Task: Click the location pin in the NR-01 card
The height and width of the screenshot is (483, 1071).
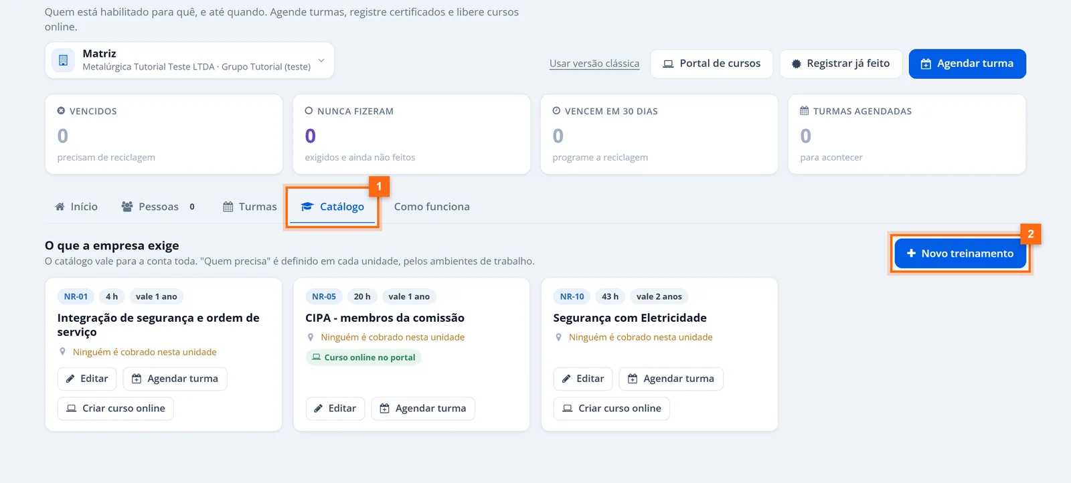Action: point(62,352)
